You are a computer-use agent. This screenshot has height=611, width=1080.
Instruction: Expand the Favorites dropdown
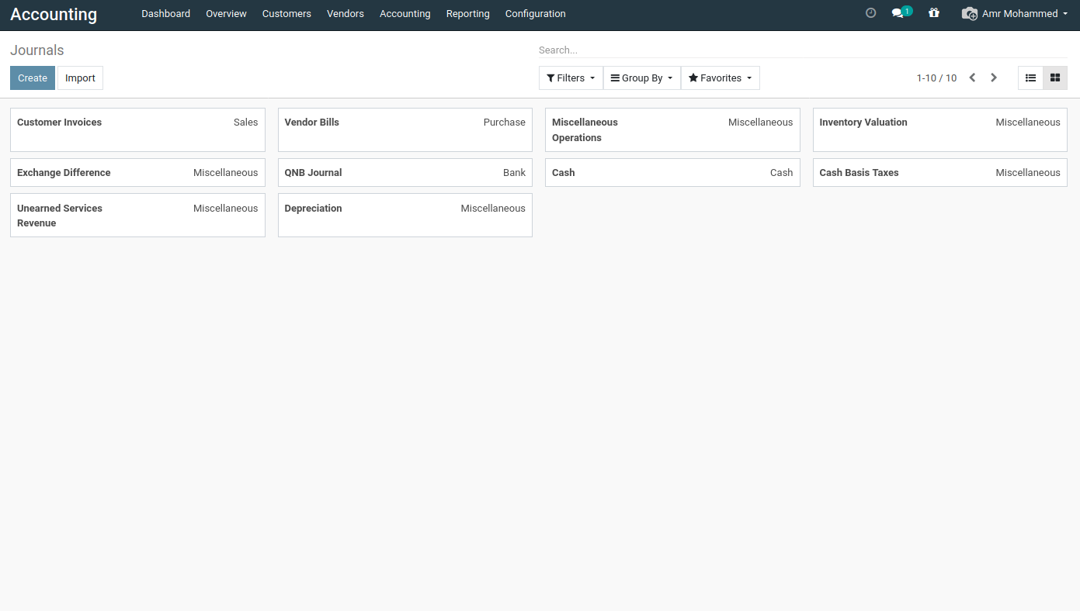click(x=720, y=78)
